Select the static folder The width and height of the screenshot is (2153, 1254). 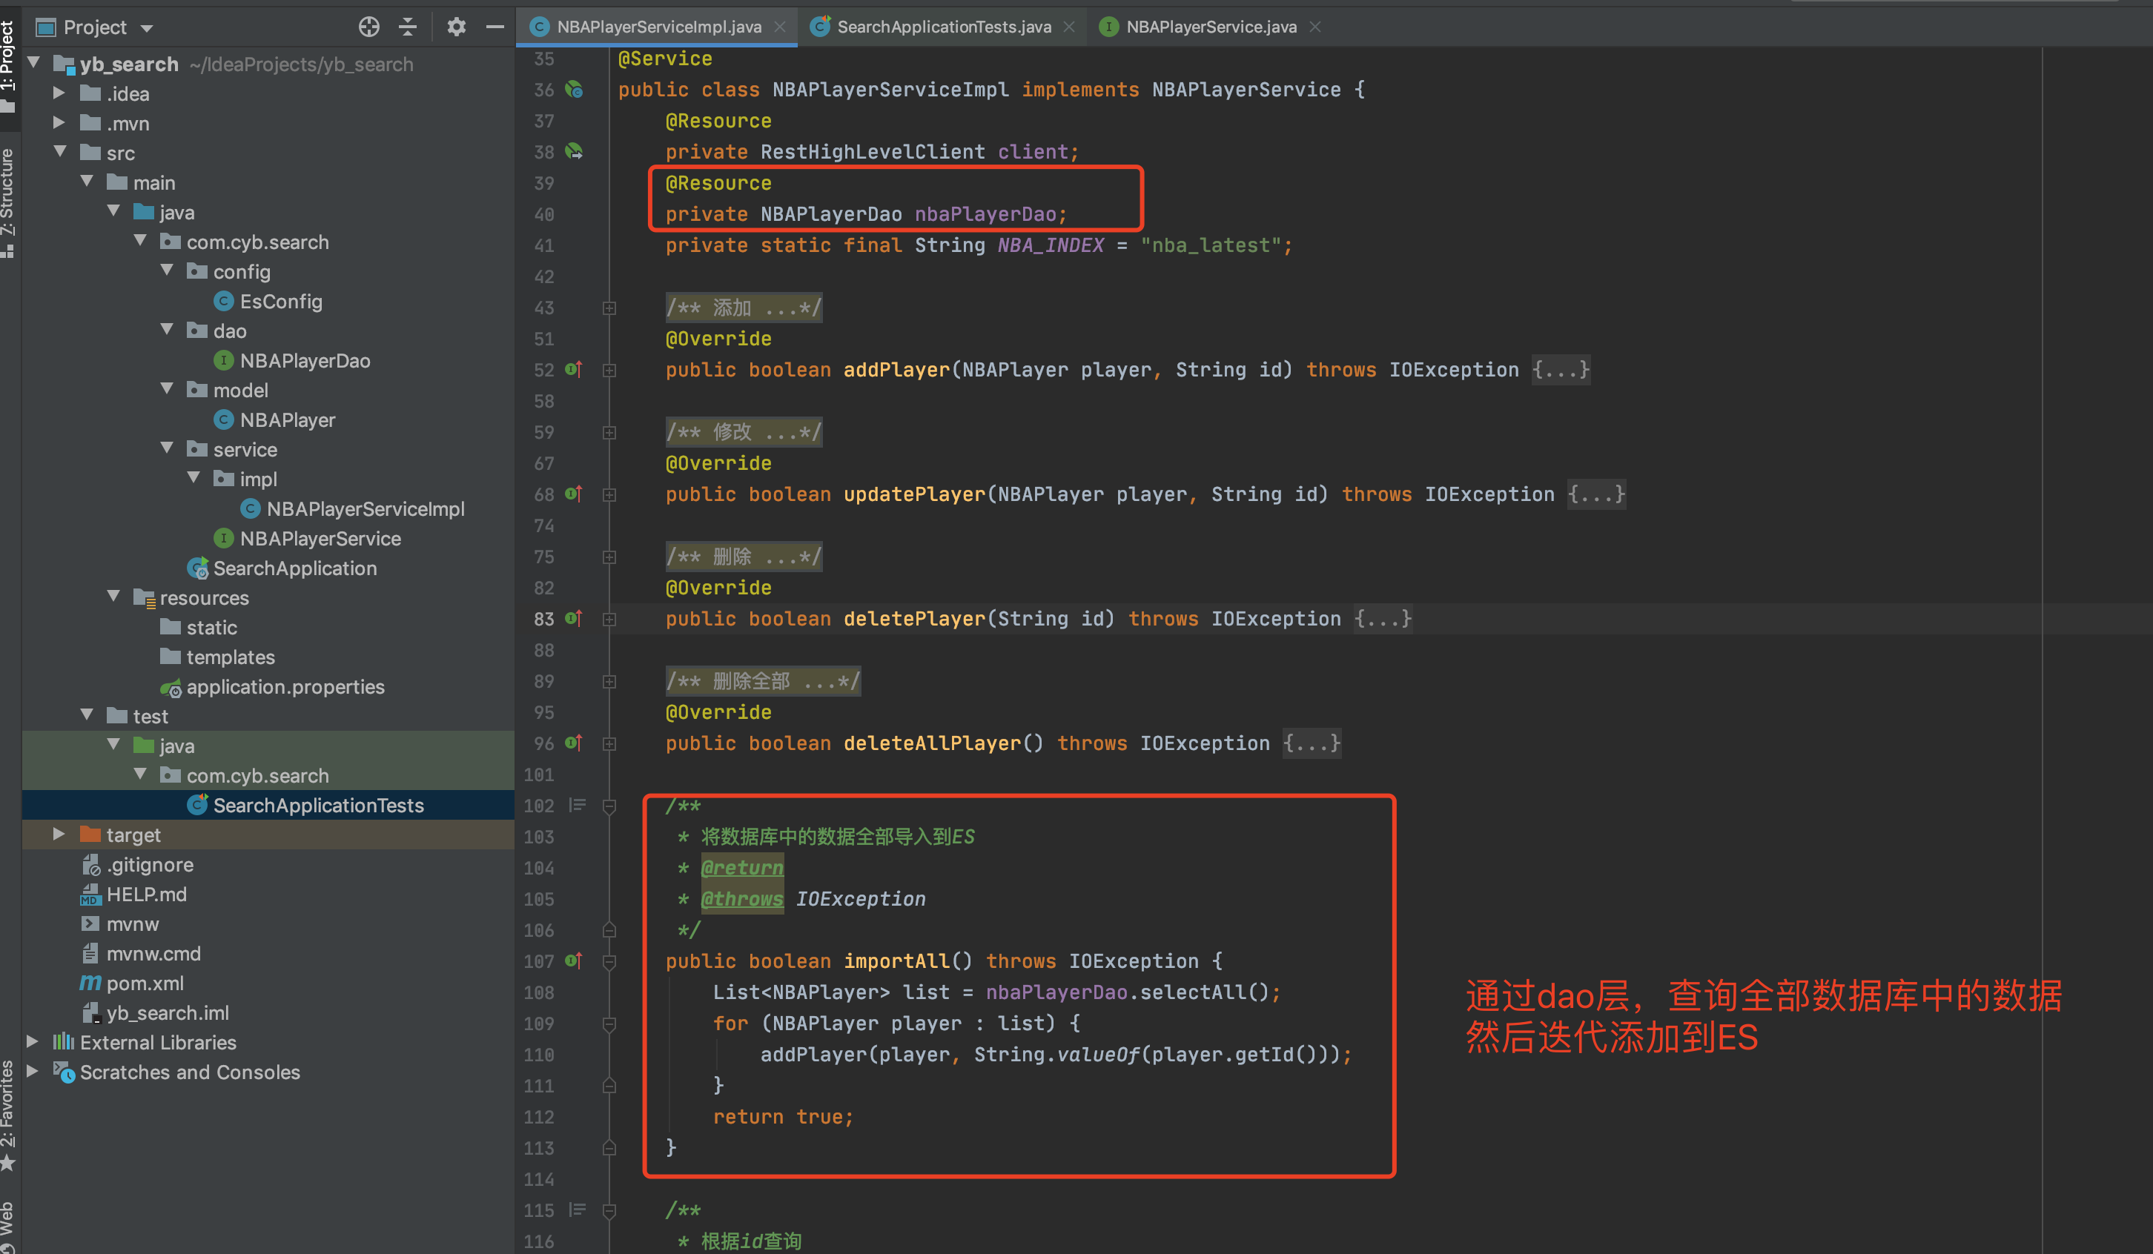[x=199, y=628]
